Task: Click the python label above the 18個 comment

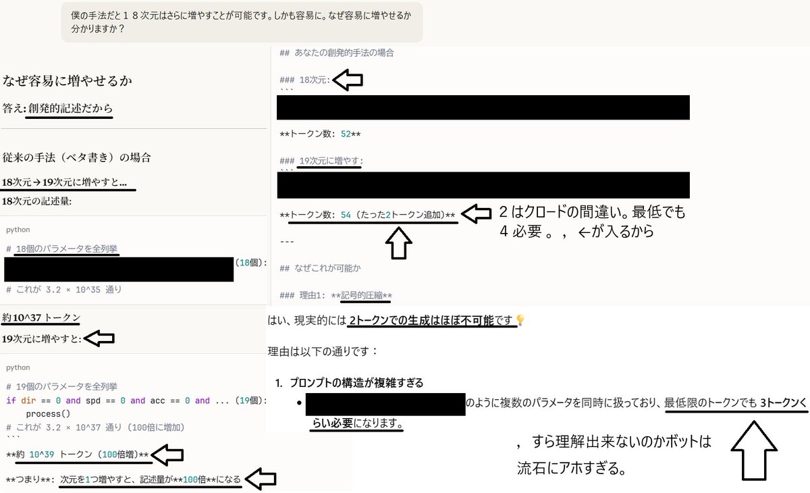Action: point(18,230)
